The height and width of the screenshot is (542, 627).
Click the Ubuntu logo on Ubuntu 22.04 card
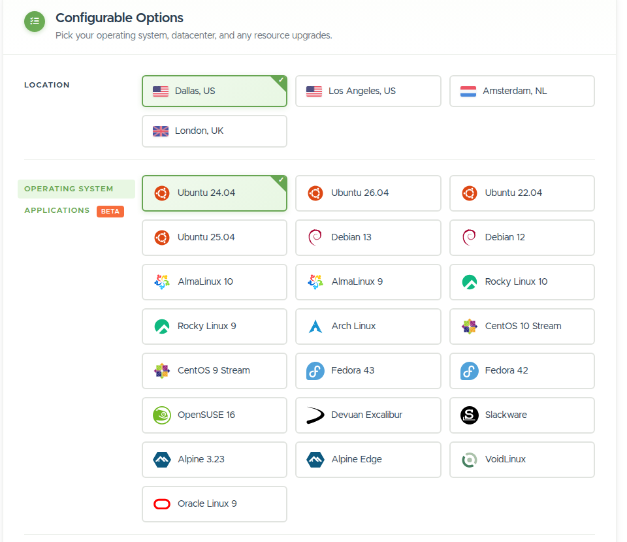pyautogui.click(x=469, y=193)
